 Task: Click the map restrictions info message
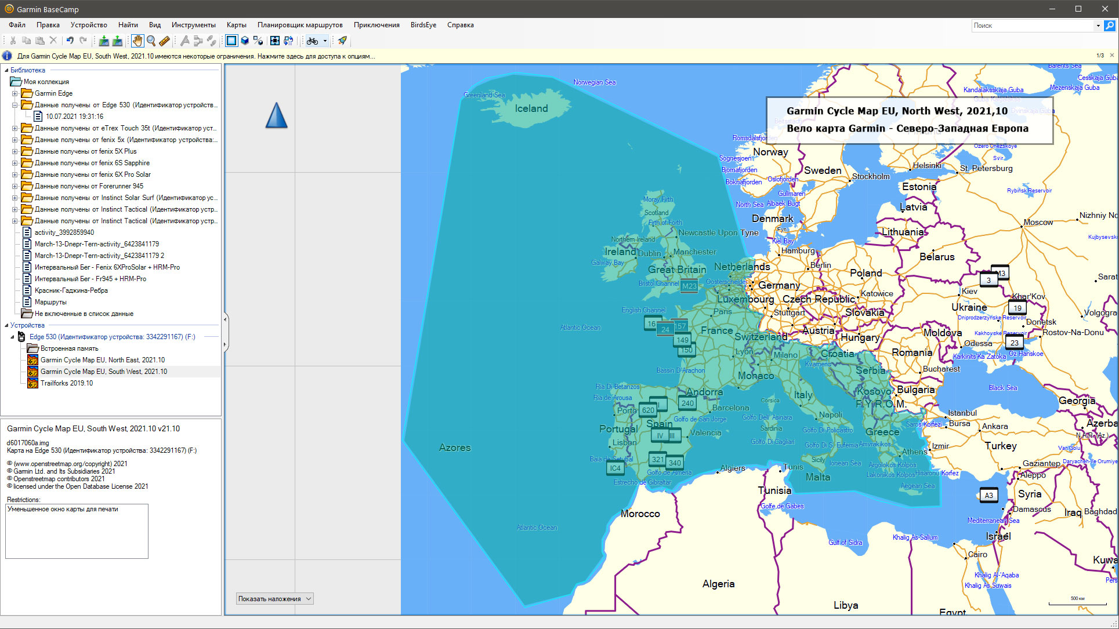[x=196, y=56]
